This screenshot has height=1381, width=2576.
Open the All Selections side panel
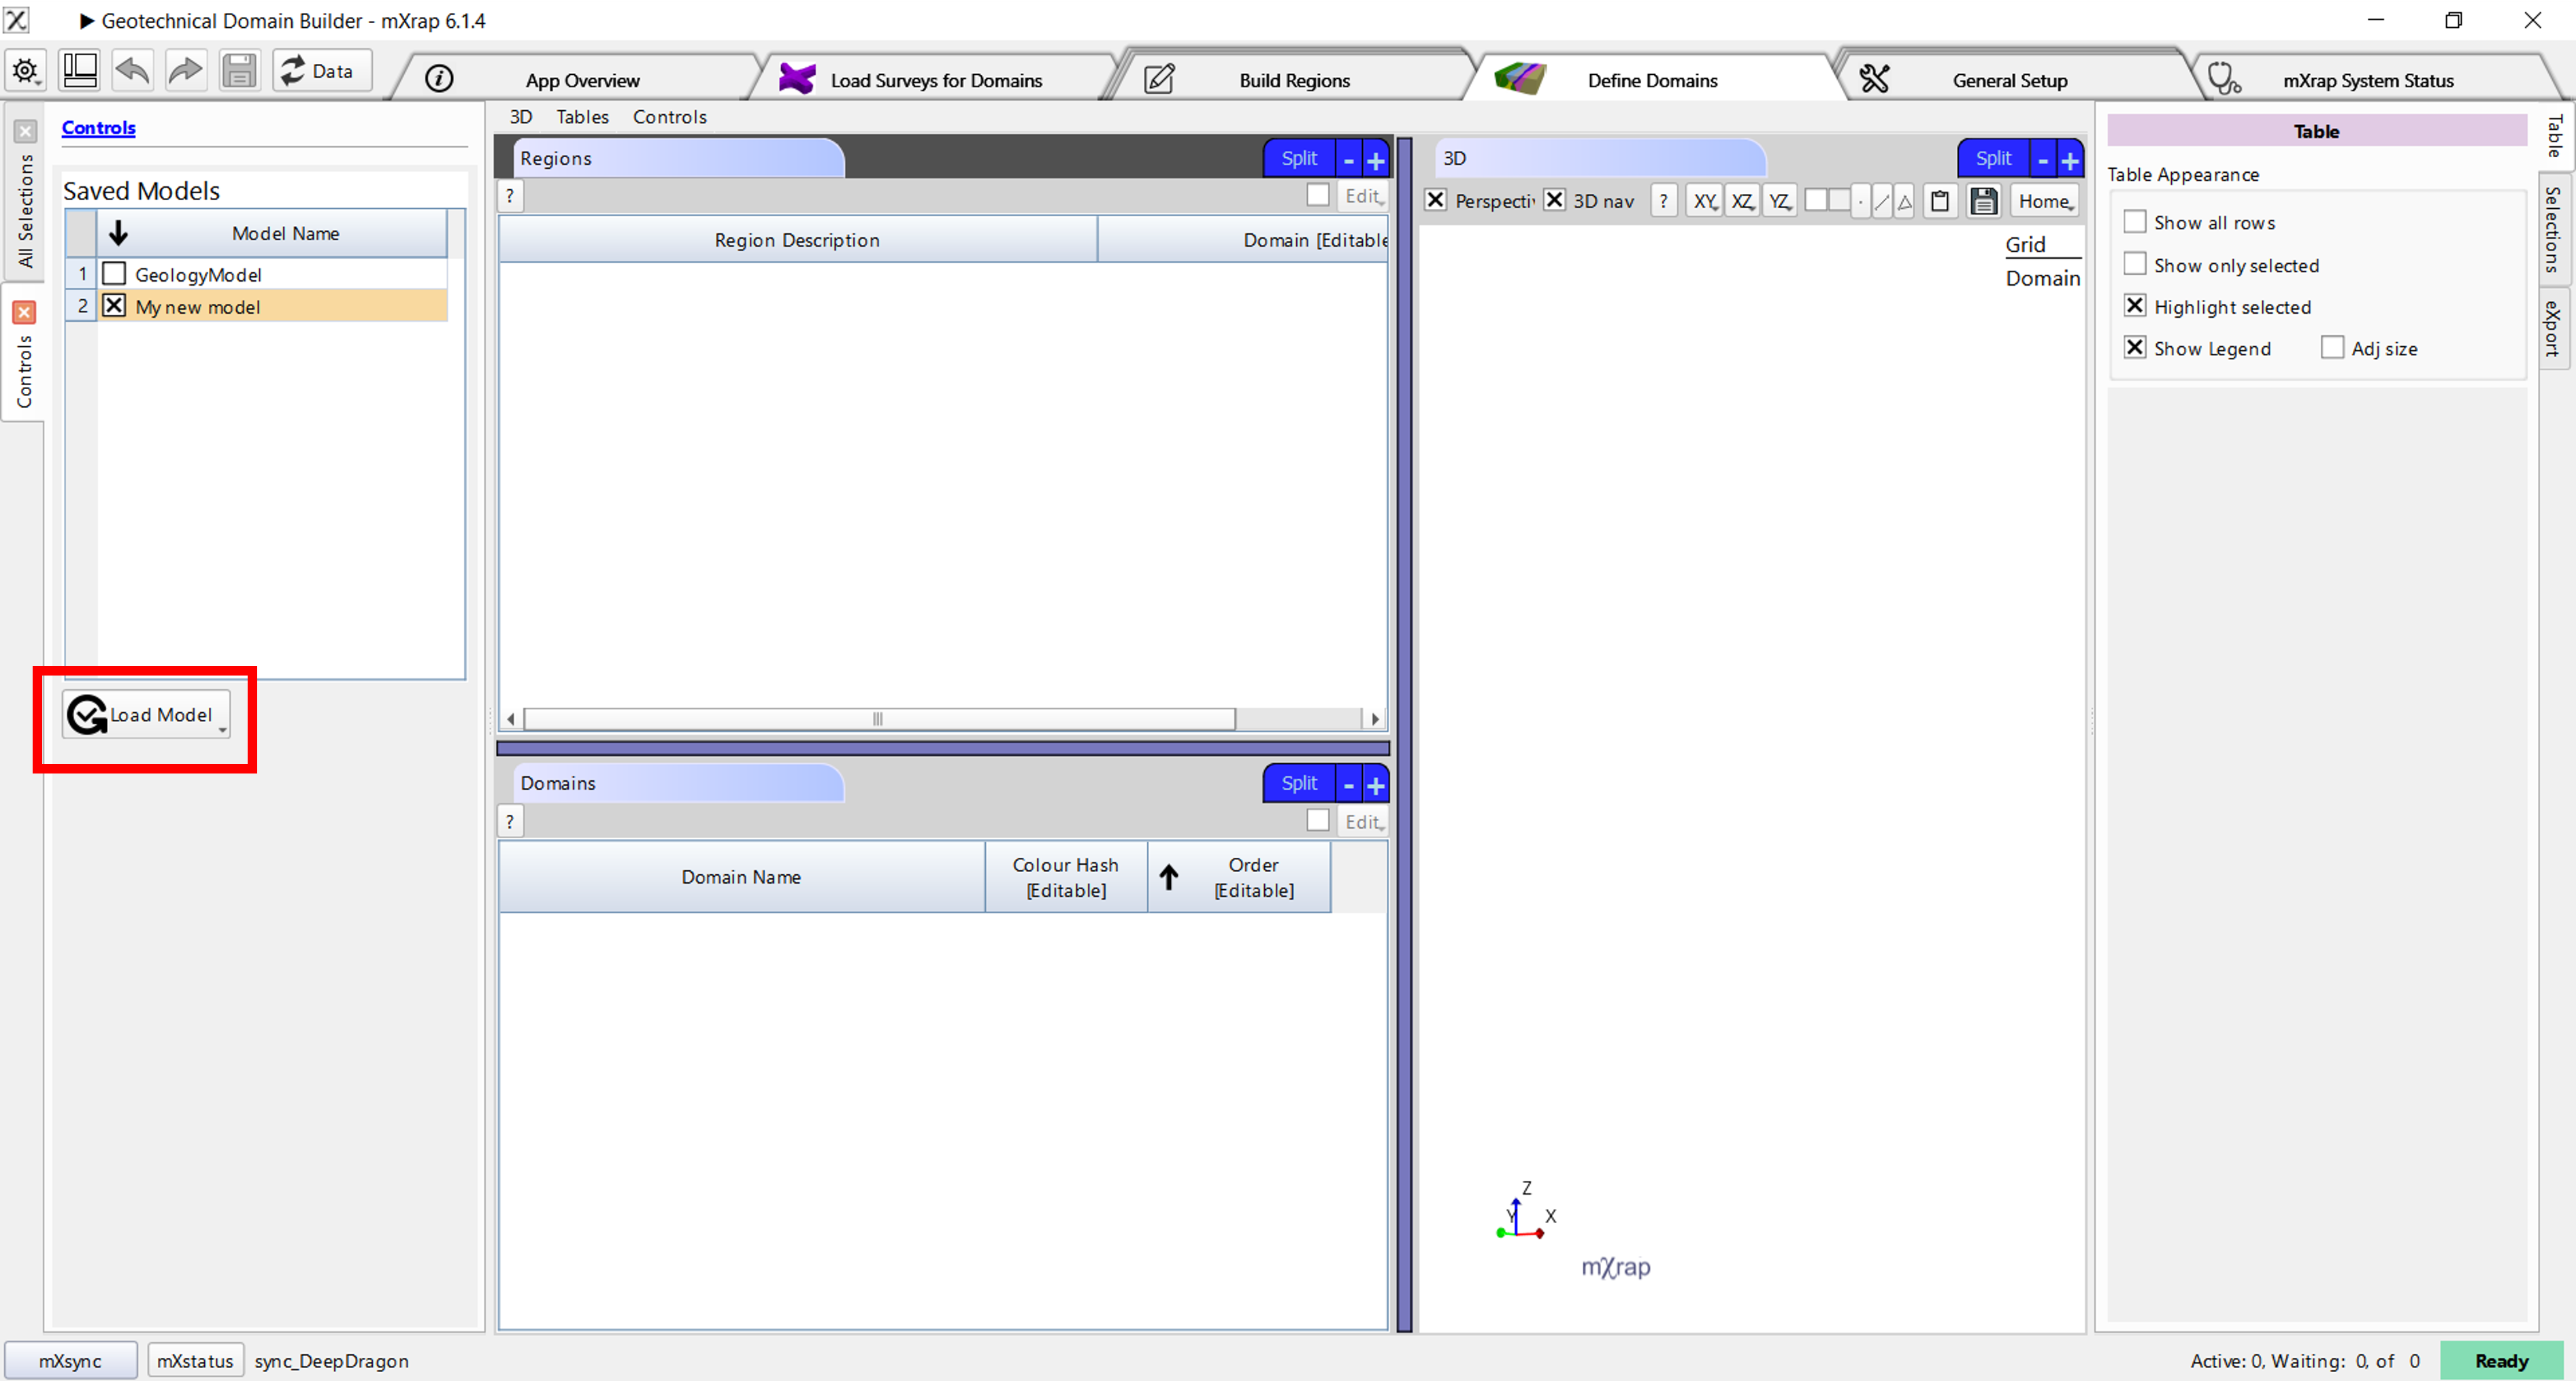click(25, 210)
